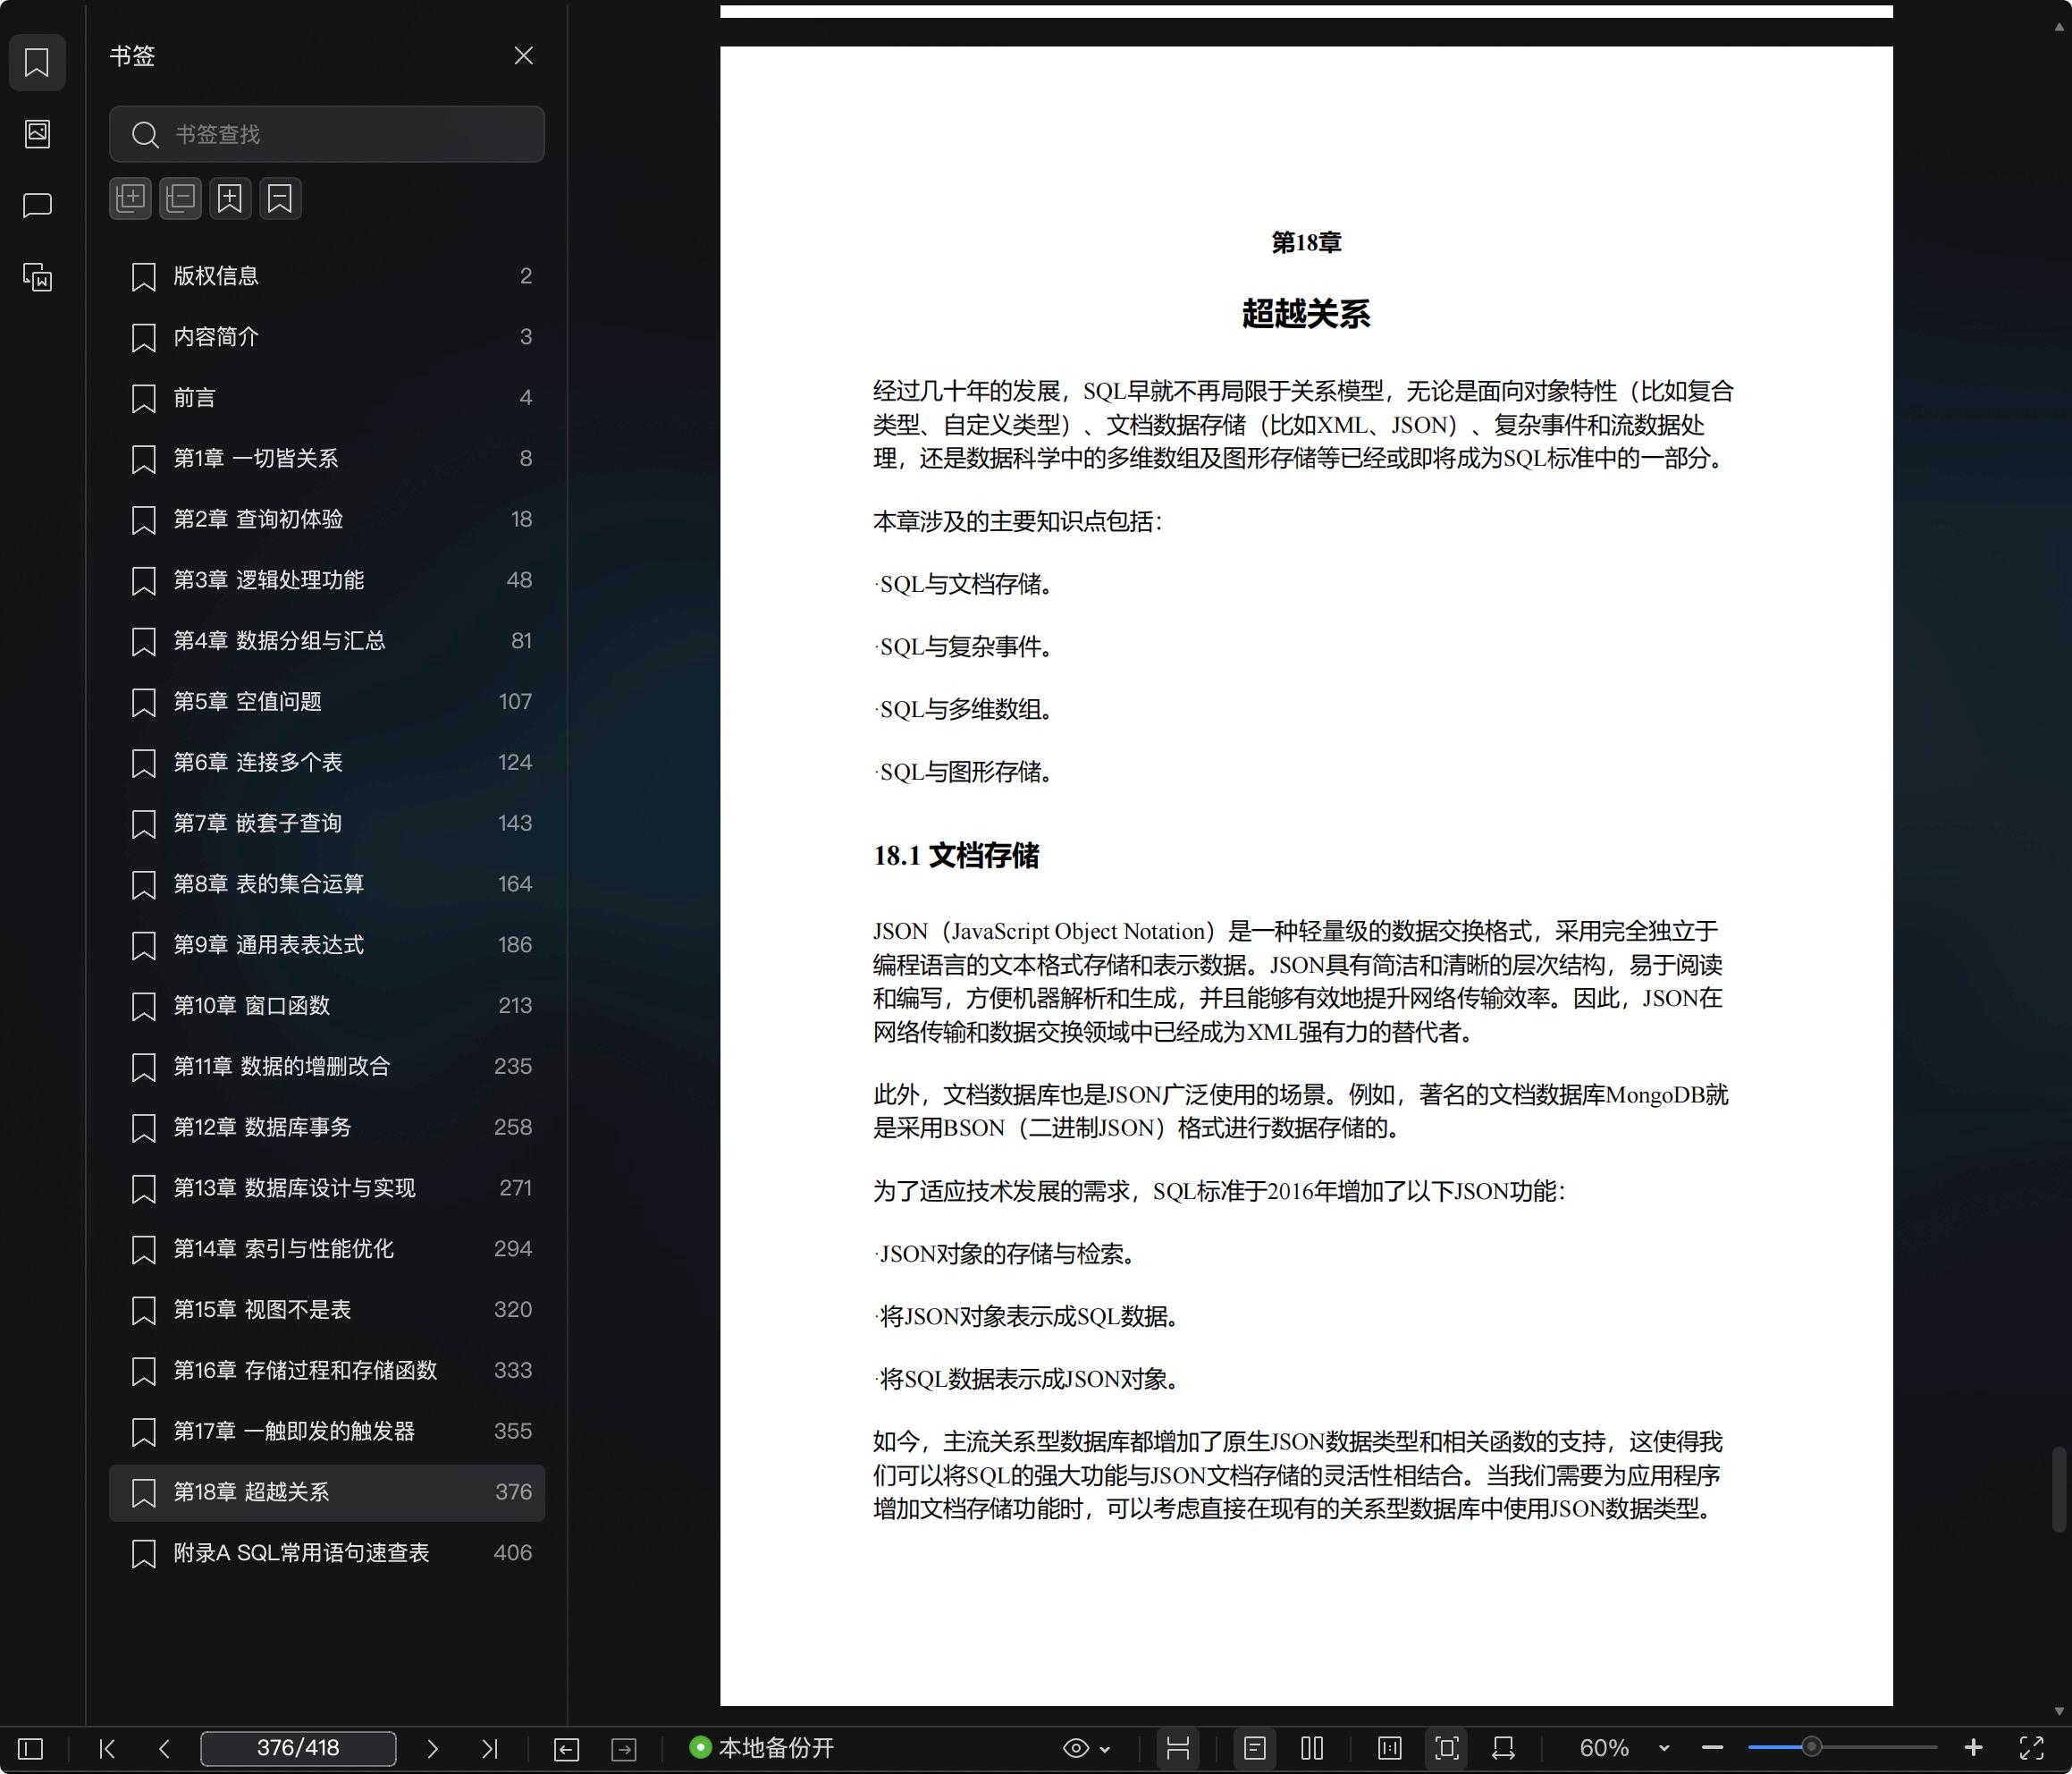Open bookmark 内容简介

click(327, 337)
